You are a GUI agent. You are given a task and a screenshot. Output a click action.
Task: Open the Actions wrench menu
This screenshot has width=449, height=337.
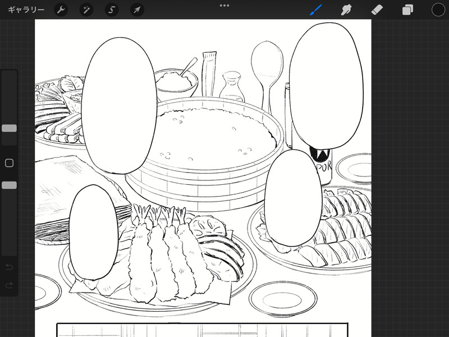tap(61, 10)
